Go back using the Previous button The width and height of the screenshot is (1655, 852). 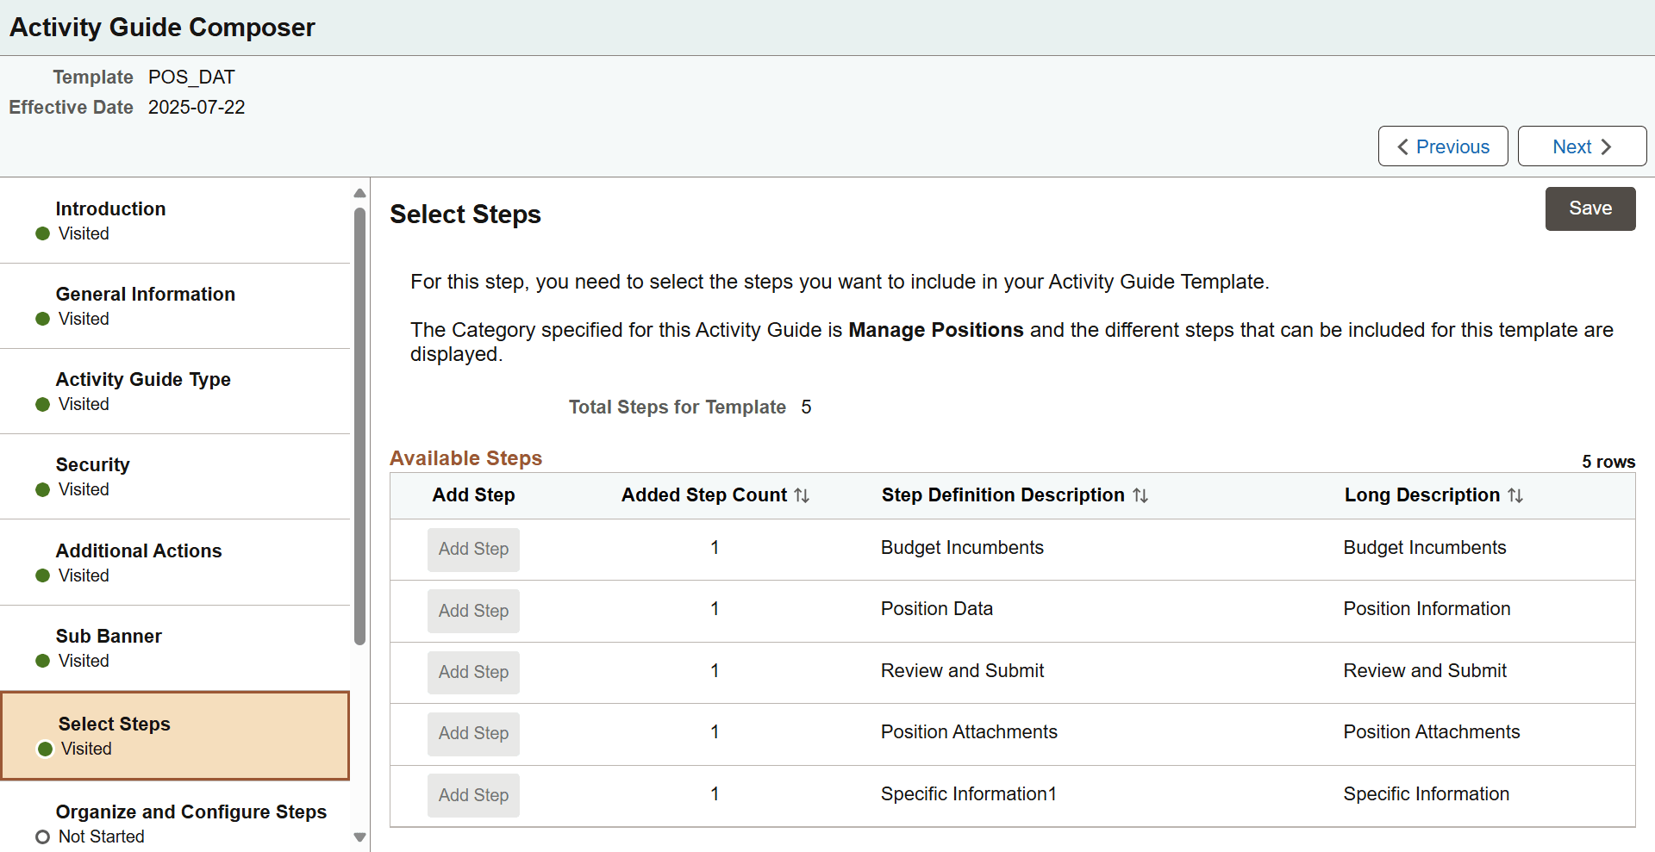tap(1442, 146)
